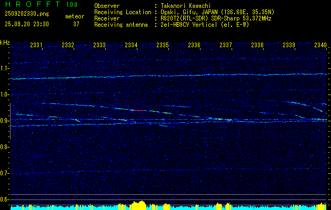Click observer name Takanori Kawachi
This screenshot has width=331, height=210.
pyautogui.click(x=185, y=6)
